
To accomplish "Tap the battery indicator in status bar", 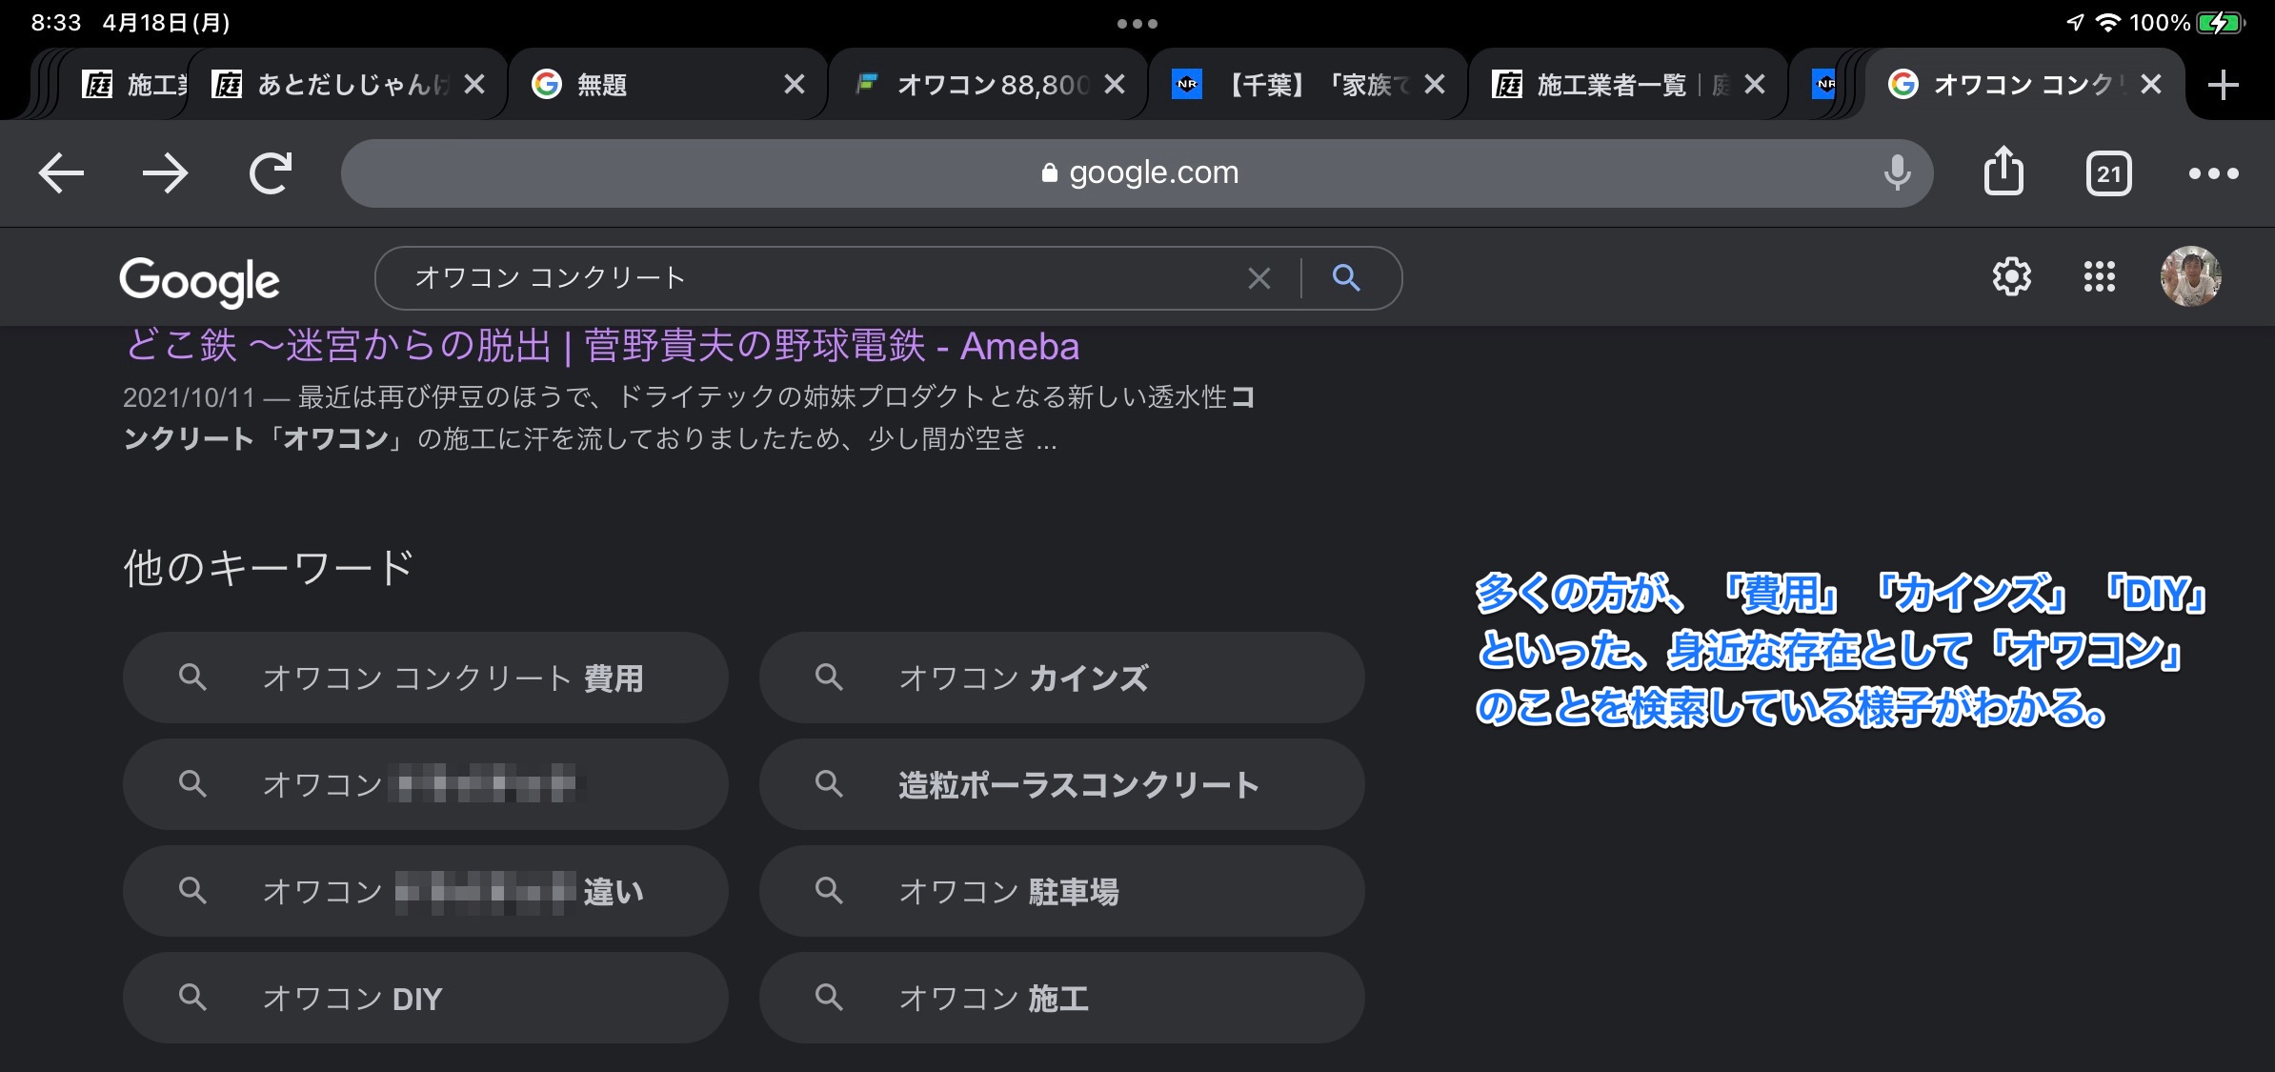I will pyautogui.click(x=2221, y=23).
